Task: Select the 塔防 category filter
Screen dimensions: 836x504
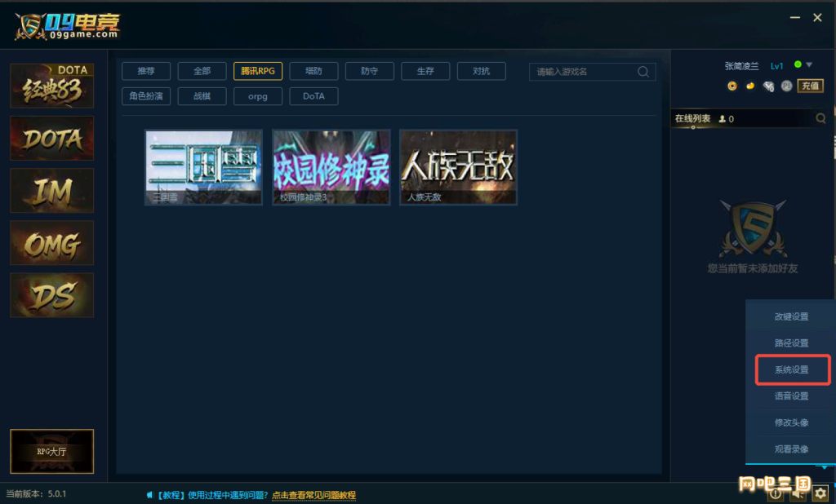Action: coord(313,71)
